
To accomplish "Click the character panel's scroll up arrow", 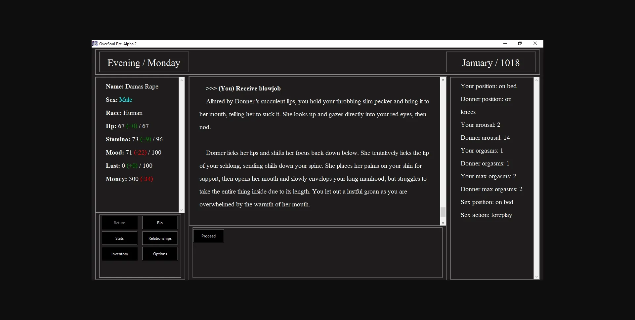I will click(x=182, y=80).
